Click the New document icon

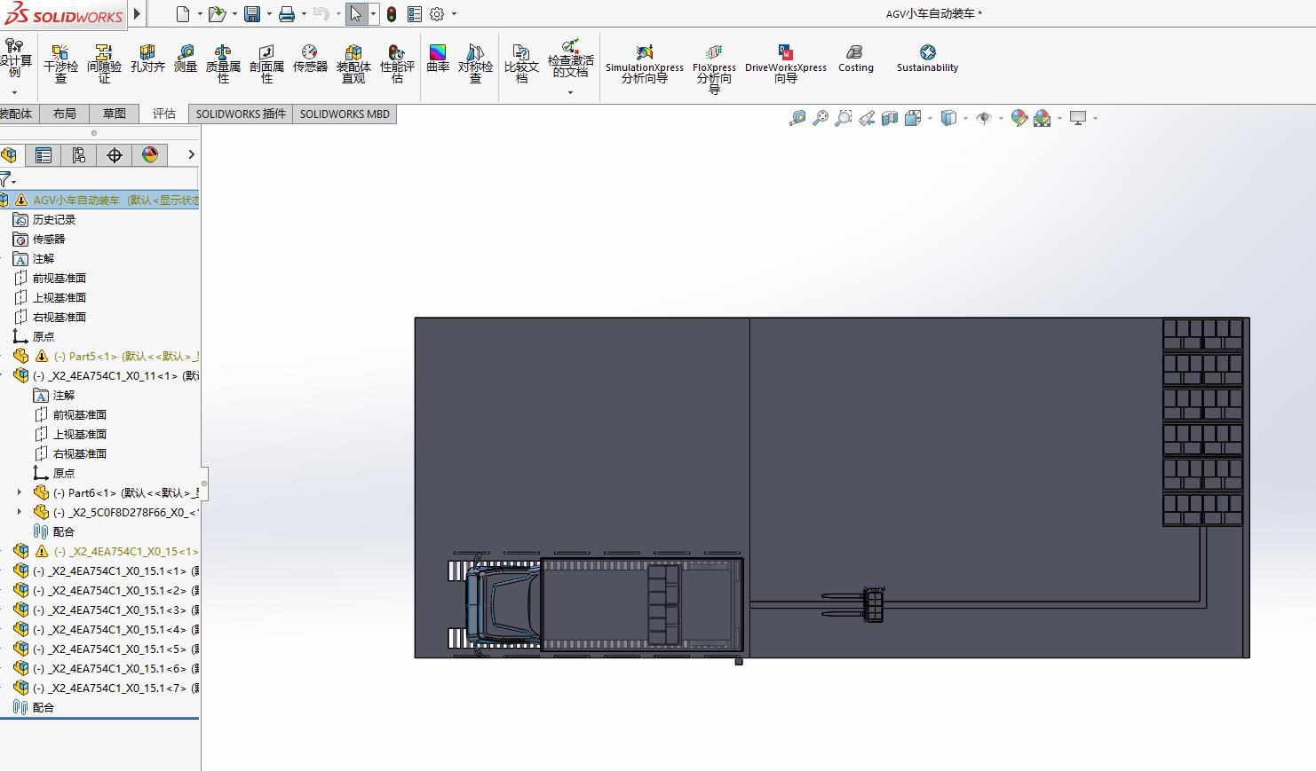click(x=183, y=13)
